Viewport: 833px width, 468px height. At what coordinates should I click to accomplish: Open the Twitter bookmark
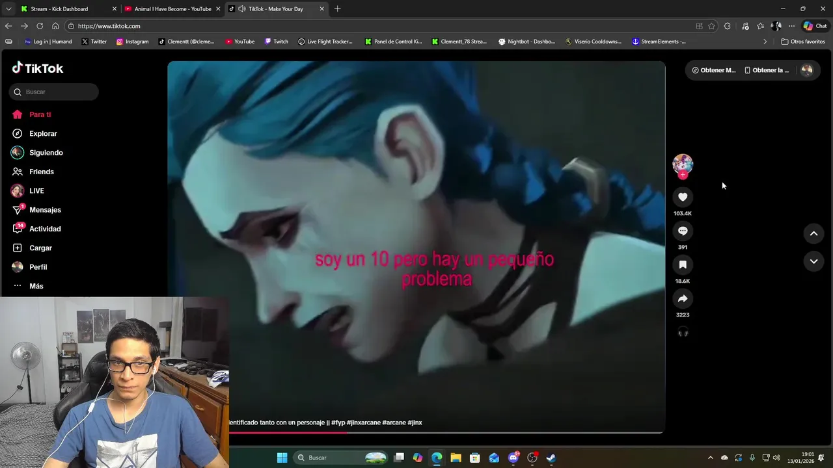click(x=94, y=42)
